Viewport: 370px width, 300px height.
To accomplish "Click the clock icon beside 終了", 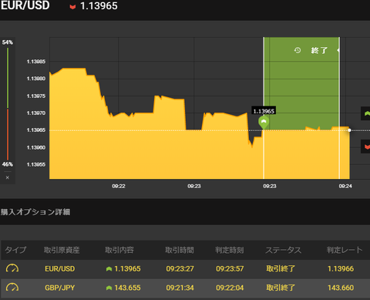I will (298, 50).
